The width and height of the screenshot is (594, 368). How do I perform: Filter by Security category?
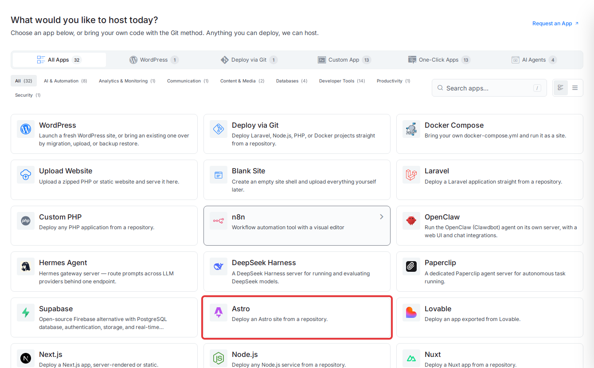[28, 95]
